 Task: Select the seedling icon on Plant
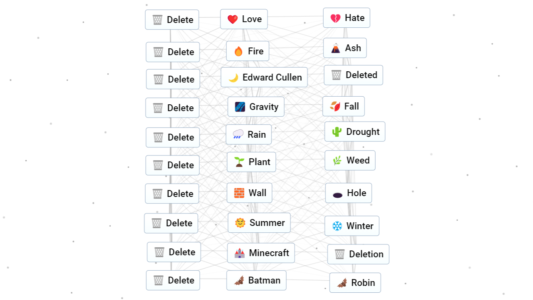239,162
